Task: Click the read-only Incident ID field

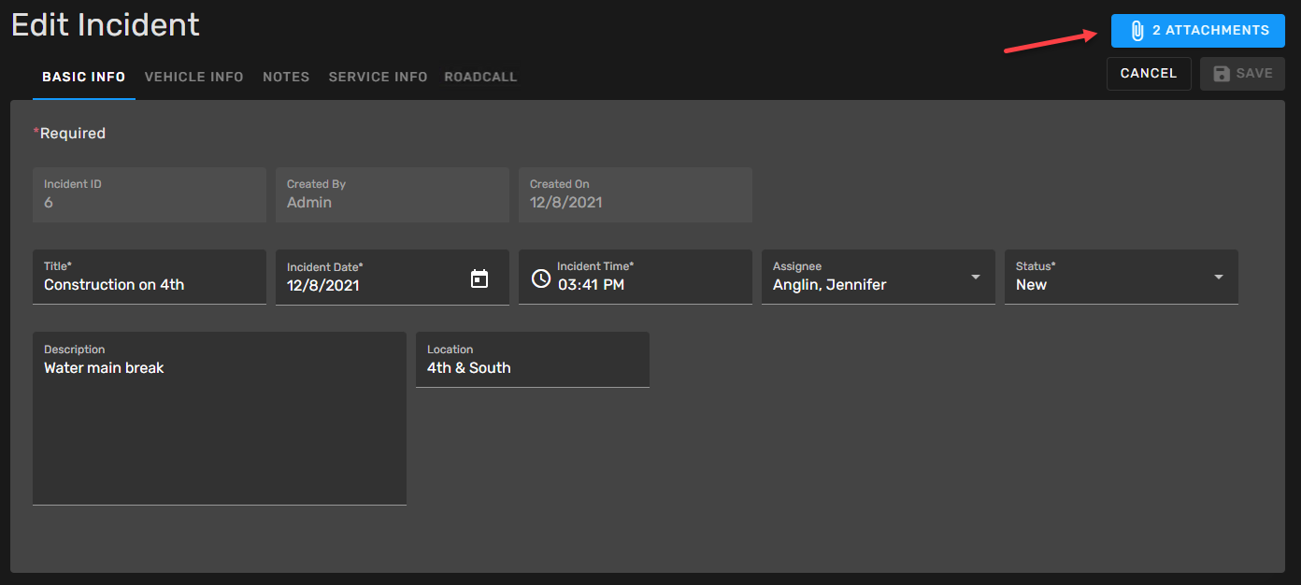Action: click(x=150, y=195)
